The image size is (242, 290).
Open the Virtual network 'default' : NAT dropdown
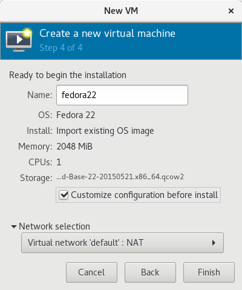[x=122, y=243]
